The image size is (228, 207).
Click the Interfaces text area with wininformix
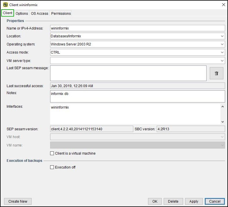135,114
